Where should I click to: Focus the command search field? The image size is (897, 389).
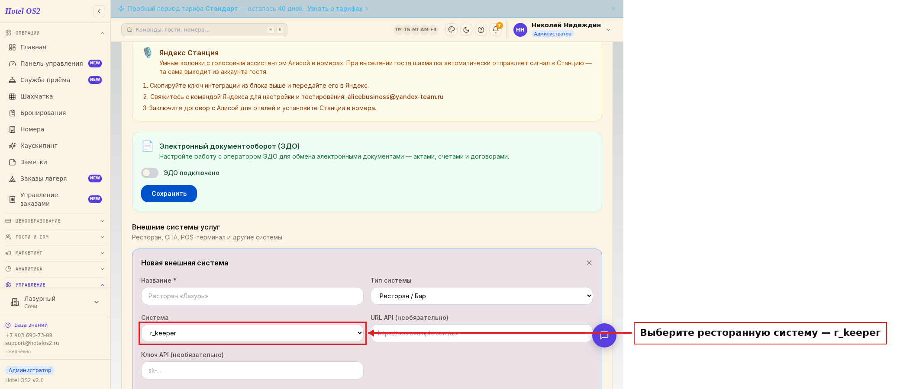pos(204,30)
